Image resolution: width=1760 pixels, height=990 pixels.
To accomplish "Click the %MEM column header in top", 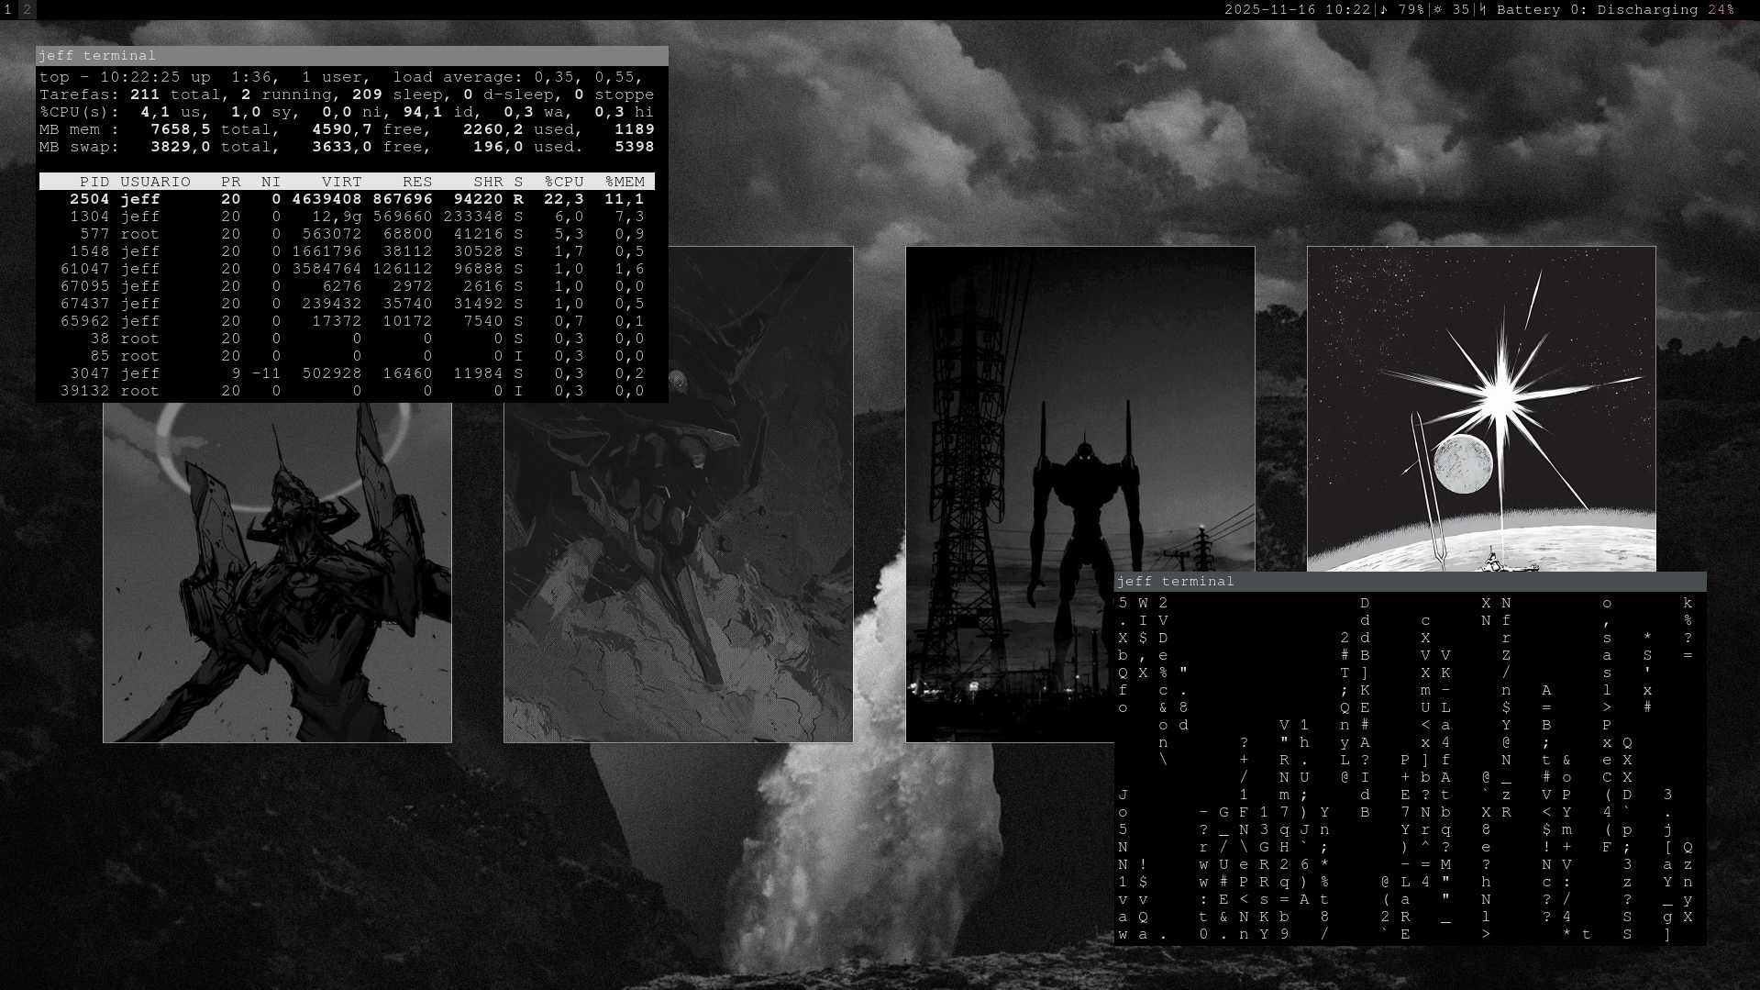I will (625, 182).
